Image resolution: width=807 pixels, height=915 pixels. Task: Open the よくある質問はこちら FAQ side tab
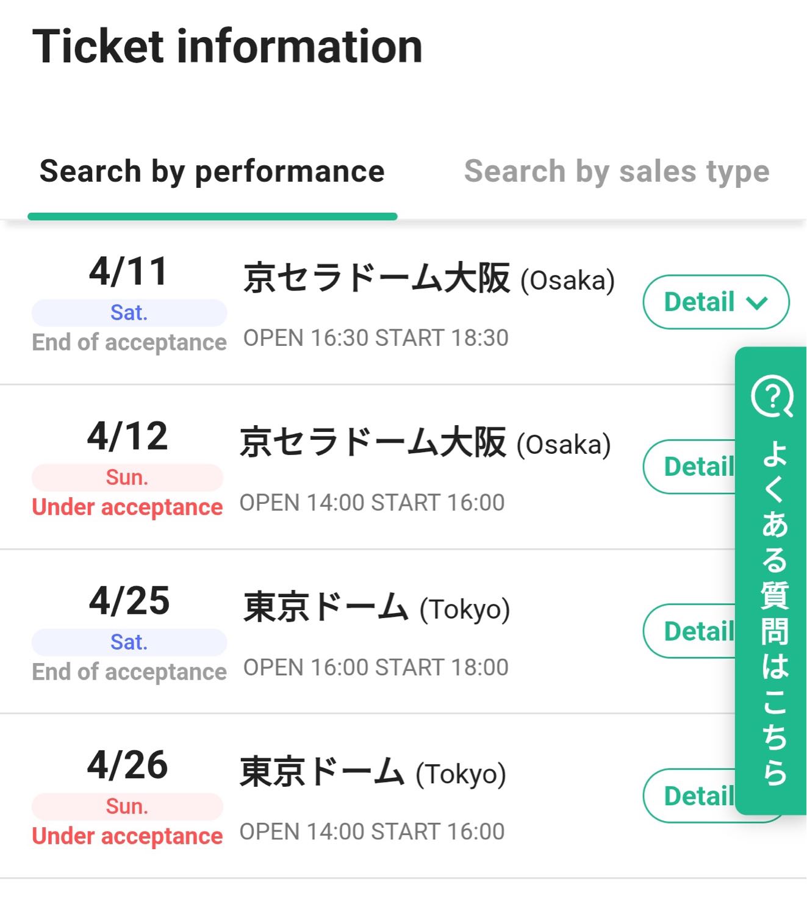tap(773, 610)
